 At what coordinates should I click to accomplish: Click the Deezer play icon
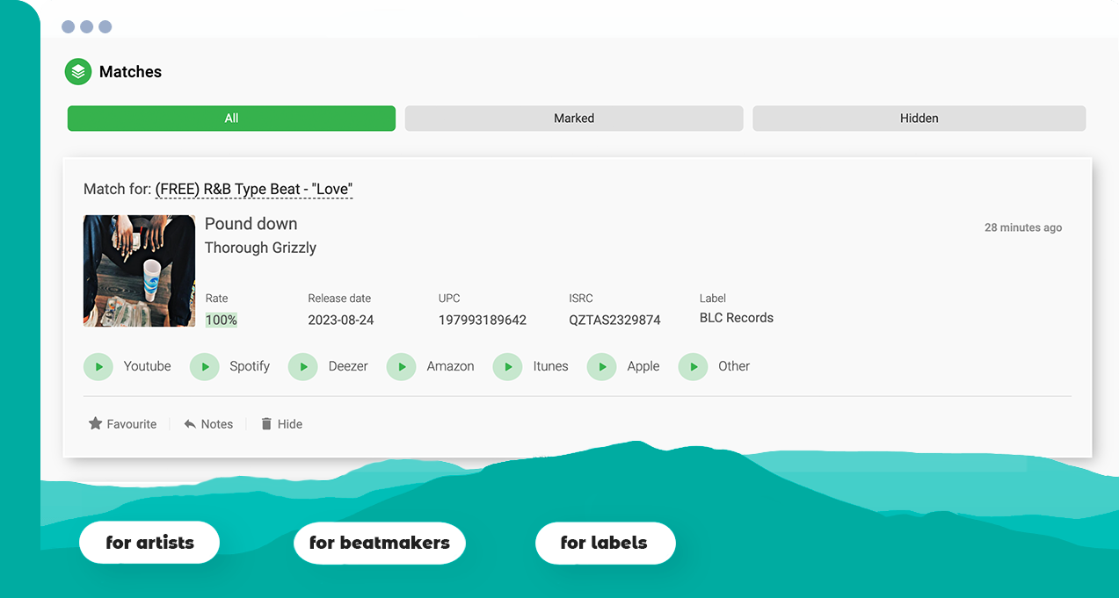coord(303,367)
